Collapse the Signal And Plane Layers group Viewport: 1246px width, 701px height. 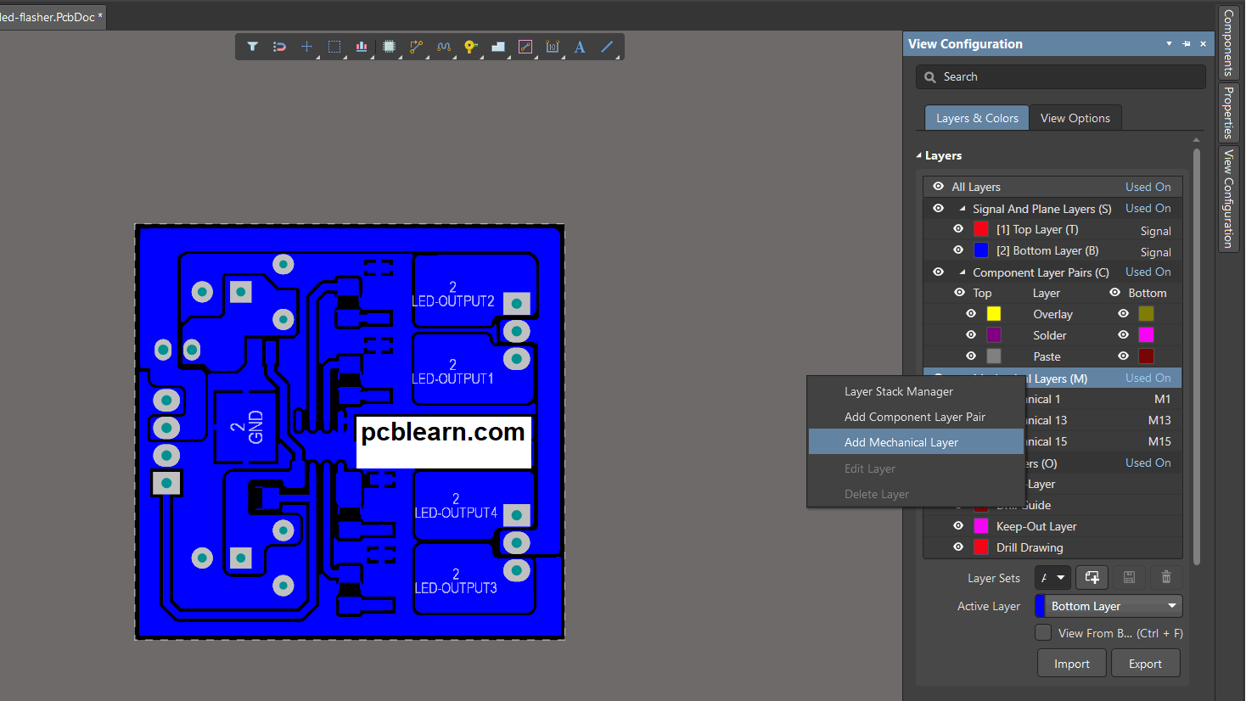[x=962, y=209]
